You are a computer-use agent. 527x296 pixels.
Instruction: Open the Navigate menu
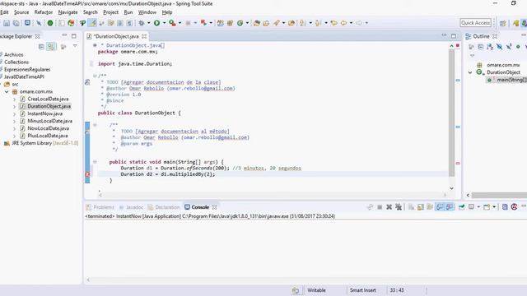pyautogui.click(x=68, y=12)
